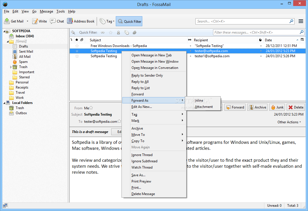Filter to contacts in address book
Viewport: 308px width, 211px height.
(x=118, y=32)
